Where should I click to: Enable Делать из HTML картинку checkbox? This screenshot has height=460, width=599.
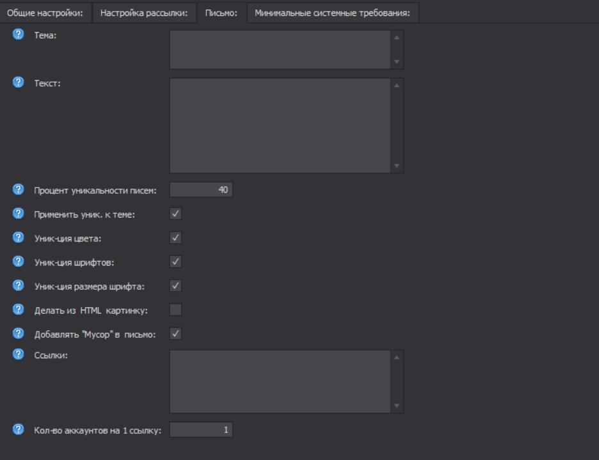(x=176, y=310)
